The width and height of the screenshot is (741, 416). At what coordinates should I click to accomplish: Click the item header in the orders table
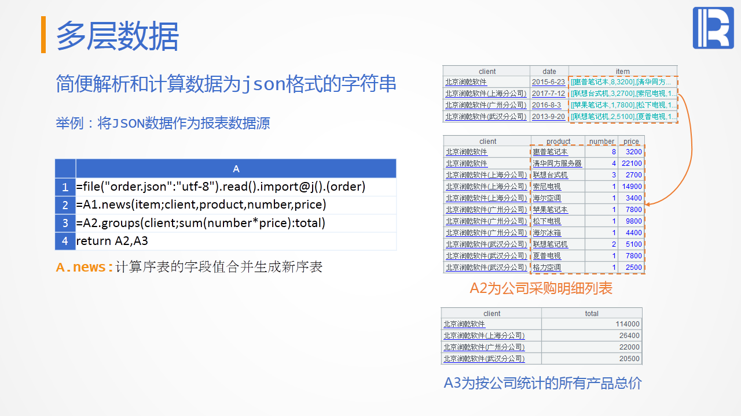(x=623, y=72)
